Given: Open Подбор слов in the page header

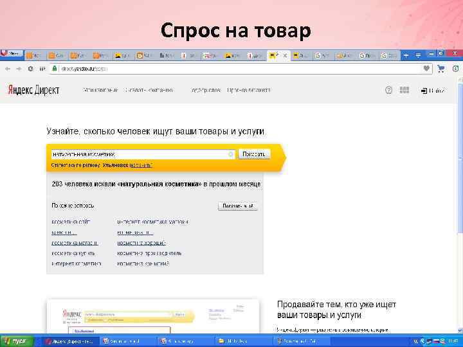Looking at the screenshot, I should [x=206, y=90].
